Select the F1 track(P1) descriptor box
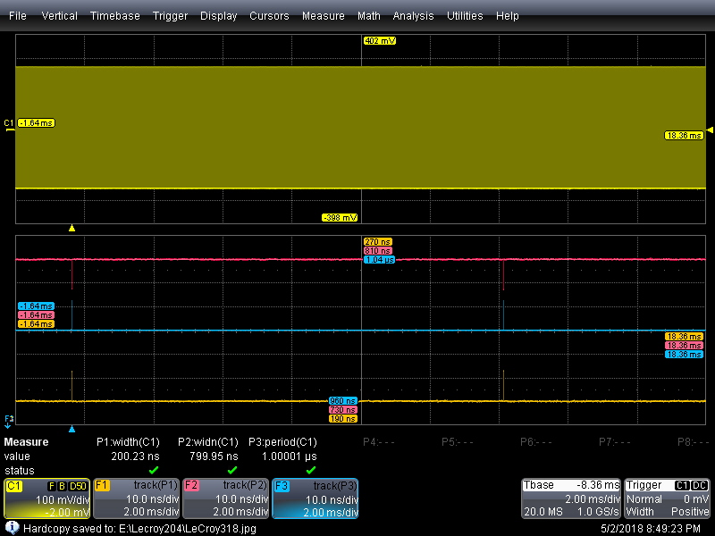Screen dimensions: 715x536 pyautogui.click(x=136, y=498)
